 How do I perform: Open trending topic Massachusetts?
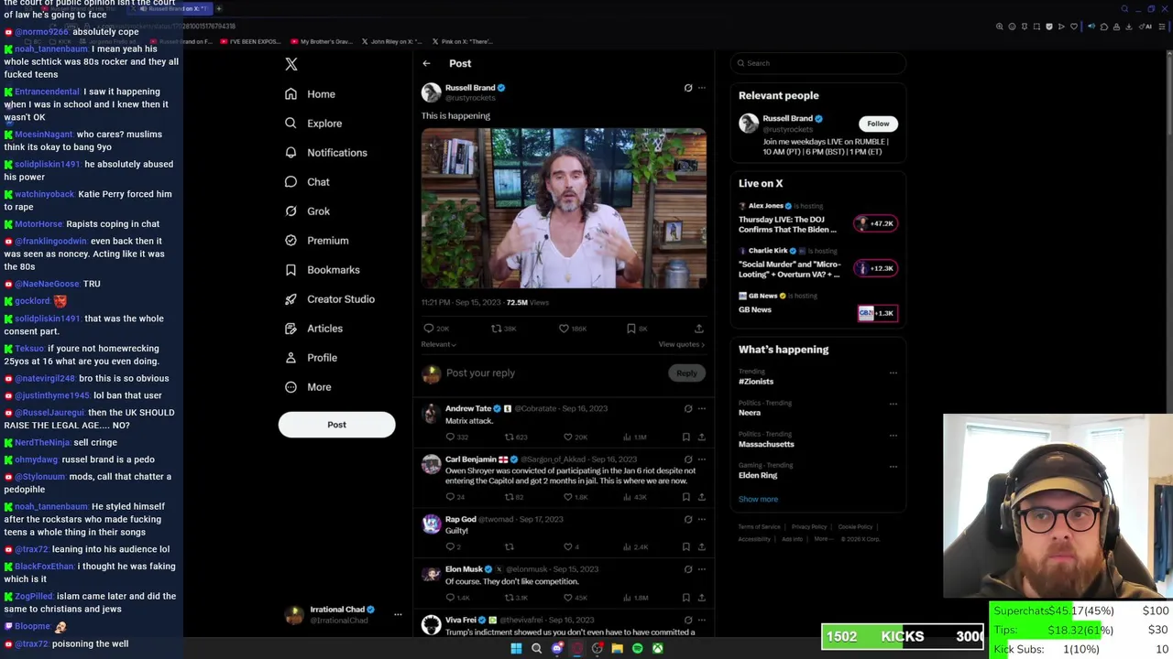[766, 444]
